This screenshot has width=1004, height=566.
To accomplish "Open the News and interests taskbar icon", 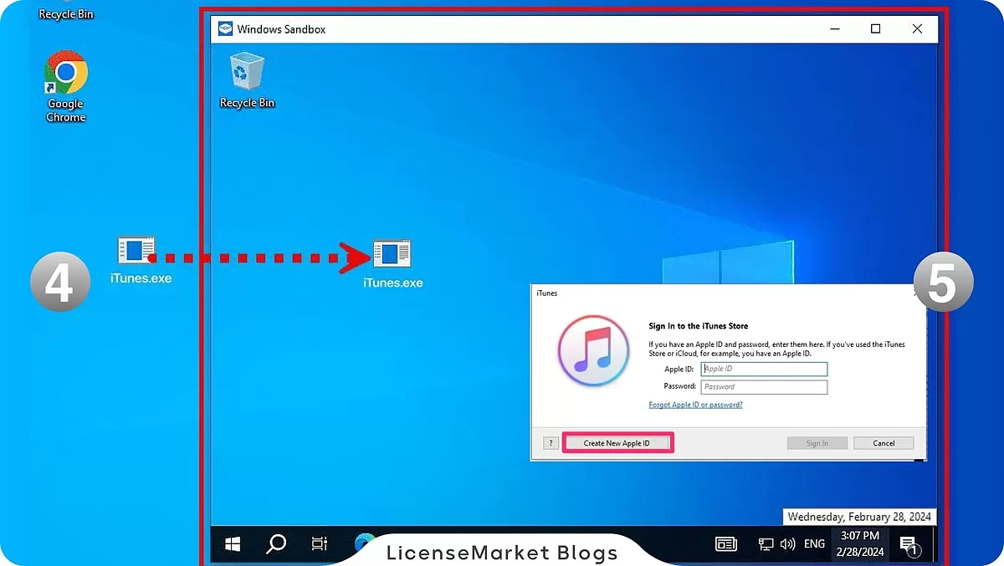I will pos(726,544).
